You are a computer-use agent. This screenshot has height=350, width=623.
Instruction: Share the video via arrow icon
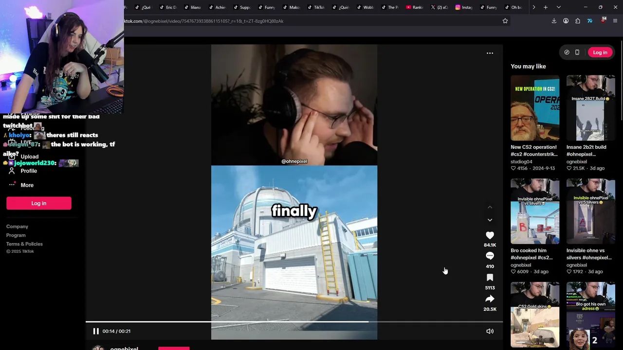(x=490, y=299)
